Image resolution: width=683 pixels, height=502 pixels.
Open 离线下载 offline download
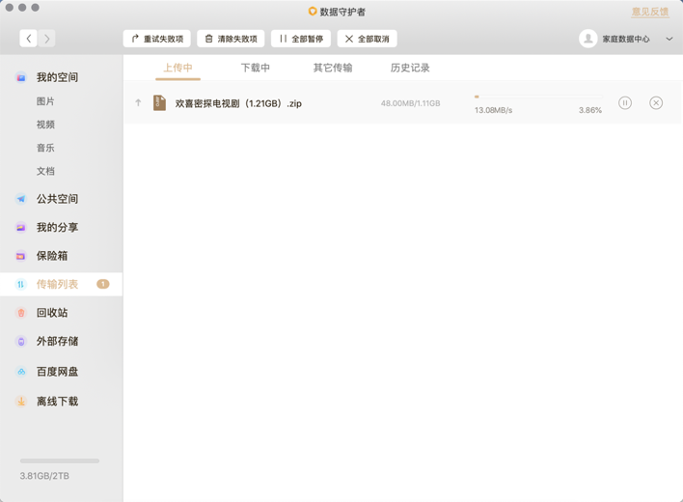click(57, 402)
